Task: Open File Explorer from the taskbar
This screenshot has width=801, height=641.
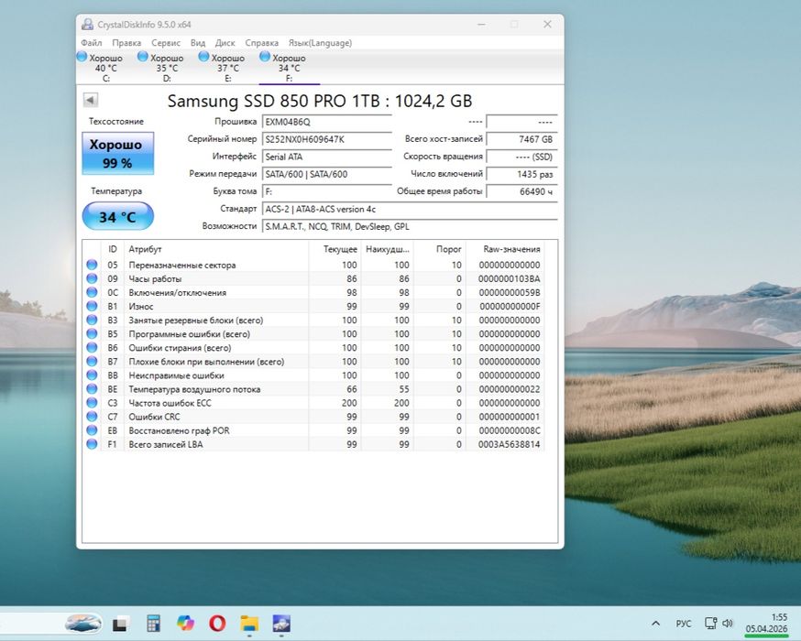Action: [x=250, y=624]
